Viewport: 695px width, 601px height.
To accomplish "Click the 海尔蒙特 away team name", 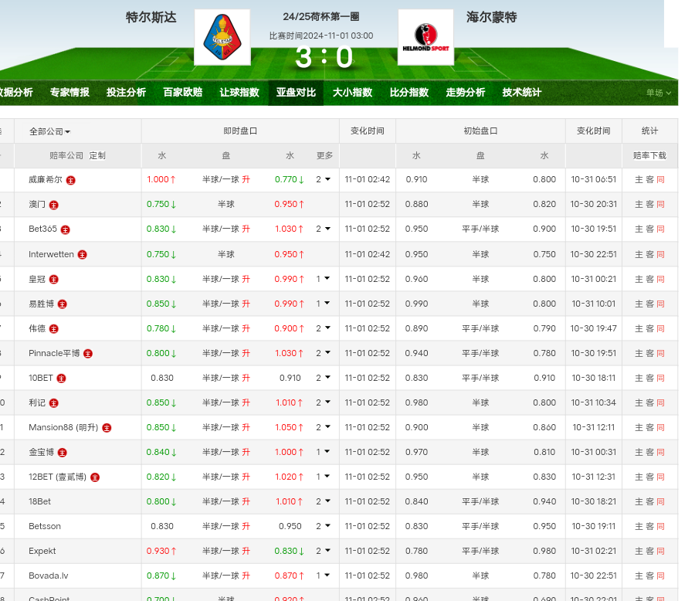I will (492, 17).
